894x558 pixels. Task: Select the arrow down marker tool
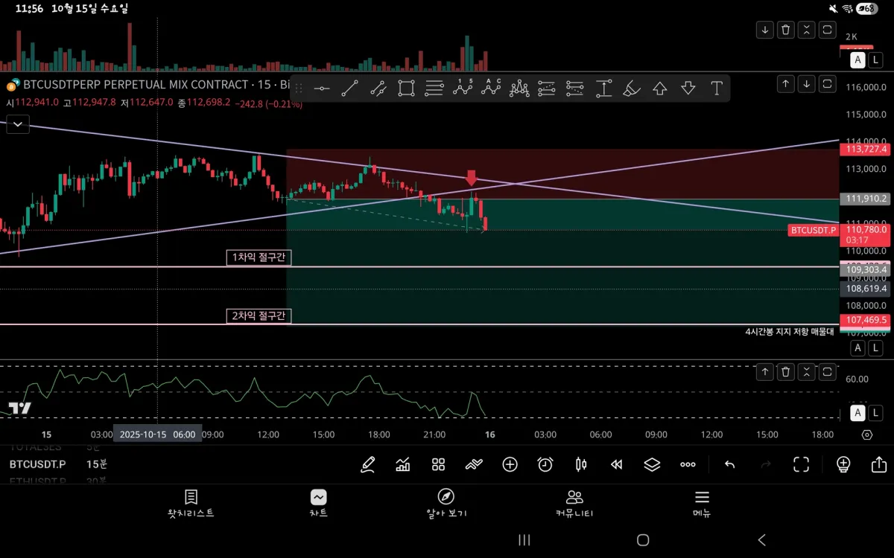tap(688, 89)
